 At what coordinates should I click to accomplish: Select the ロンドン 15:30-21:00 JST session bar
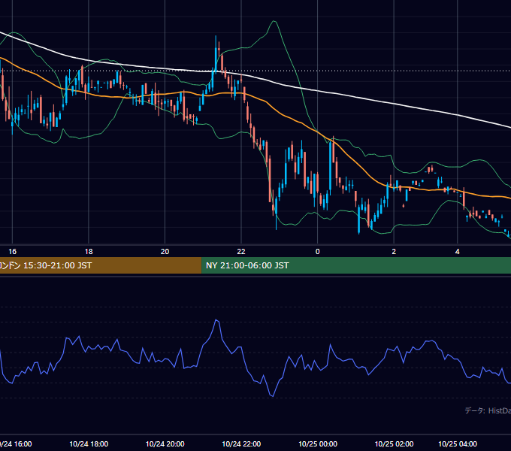(101, 265)
